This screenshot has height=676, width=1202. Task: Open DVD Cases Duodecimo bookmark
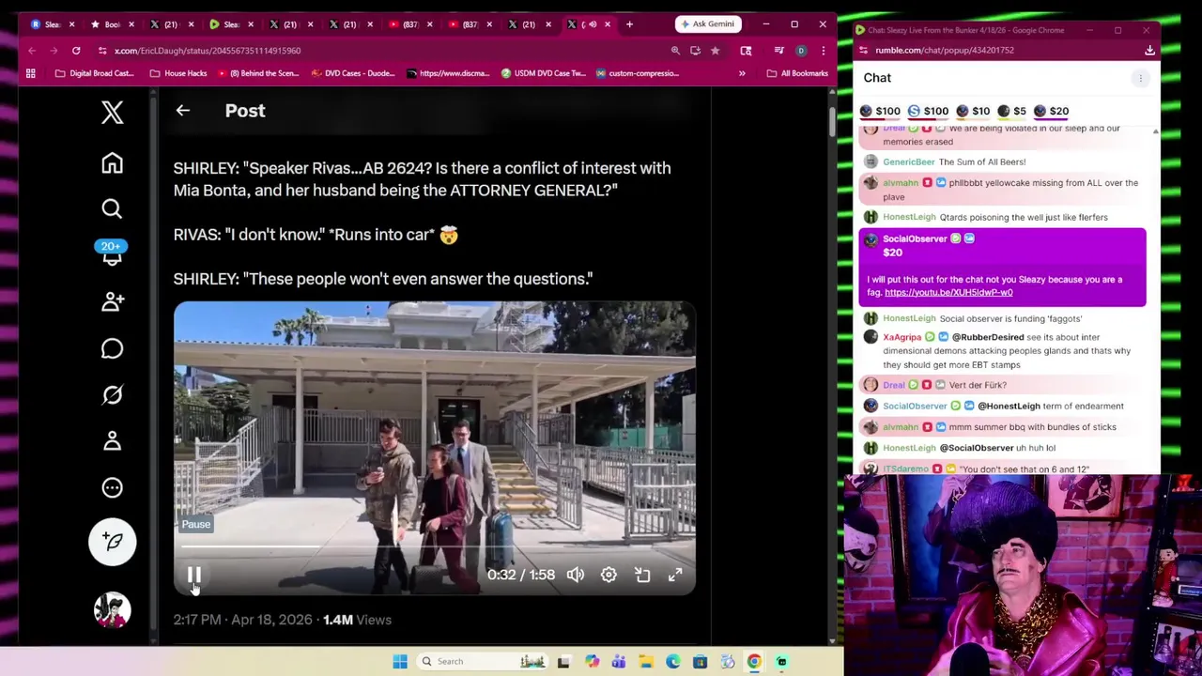tap(353, 73)
